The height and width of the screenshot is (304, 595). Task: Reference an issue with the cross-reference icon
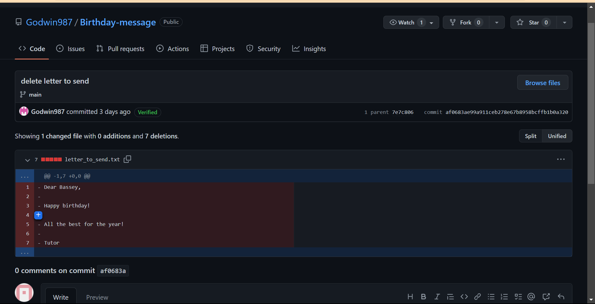(546, 297)
